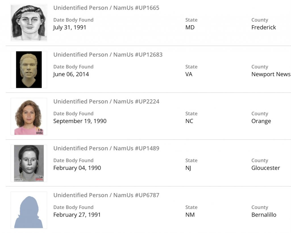Screen dimensions: 291x233
Task: Open case title NamUs #UP2224
Action: point(106,102)
